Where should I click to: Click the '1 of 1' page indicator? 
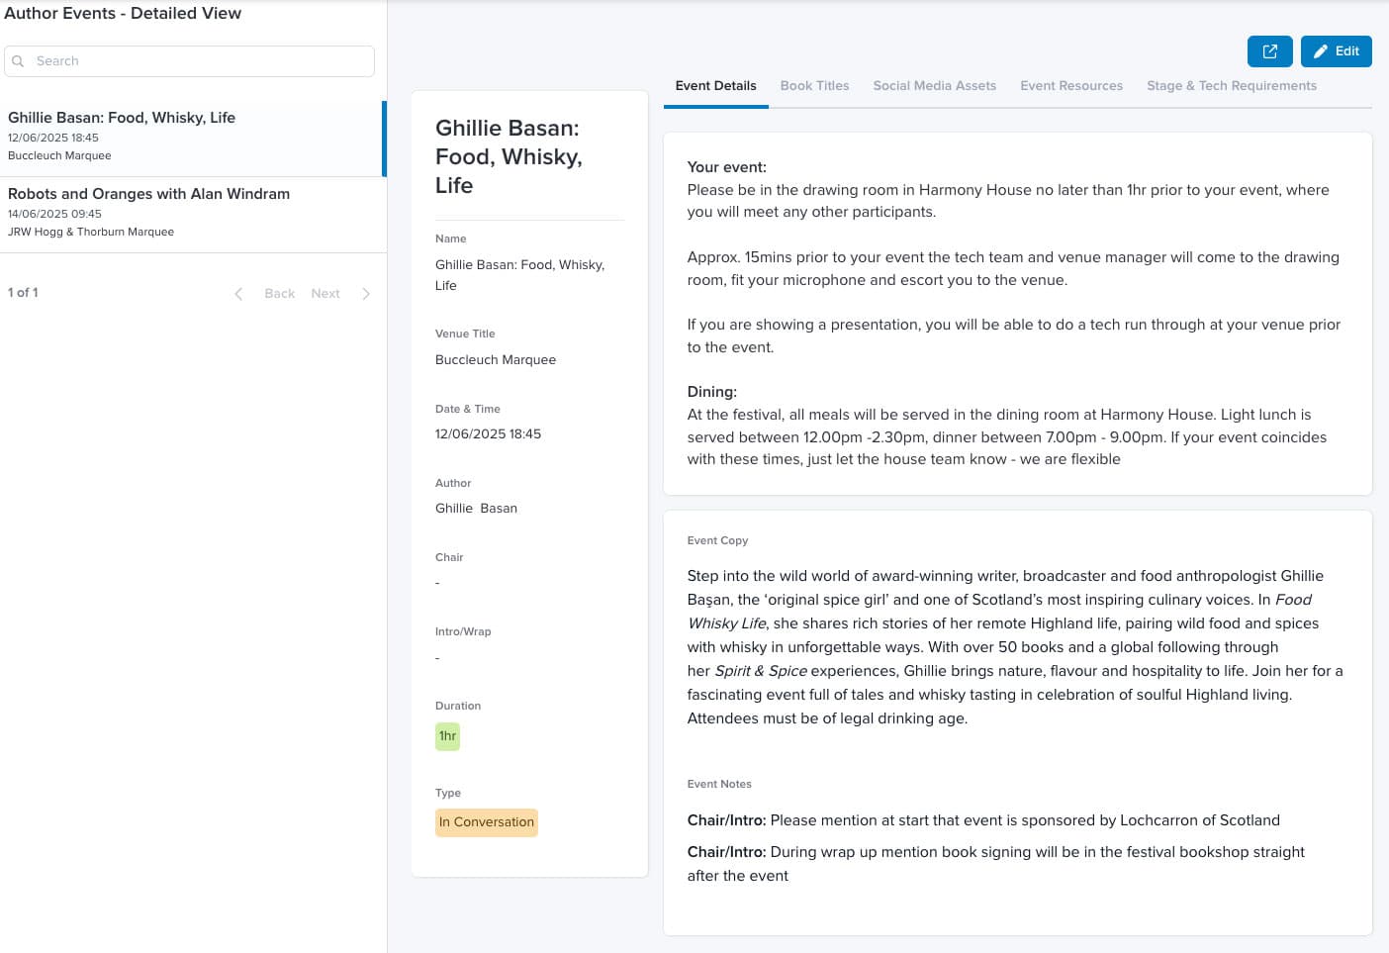point(23,293)
